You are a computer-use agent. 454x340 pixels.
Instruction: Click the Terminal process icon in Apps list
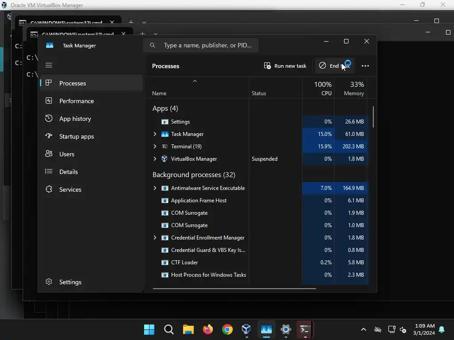click(164, 146)
